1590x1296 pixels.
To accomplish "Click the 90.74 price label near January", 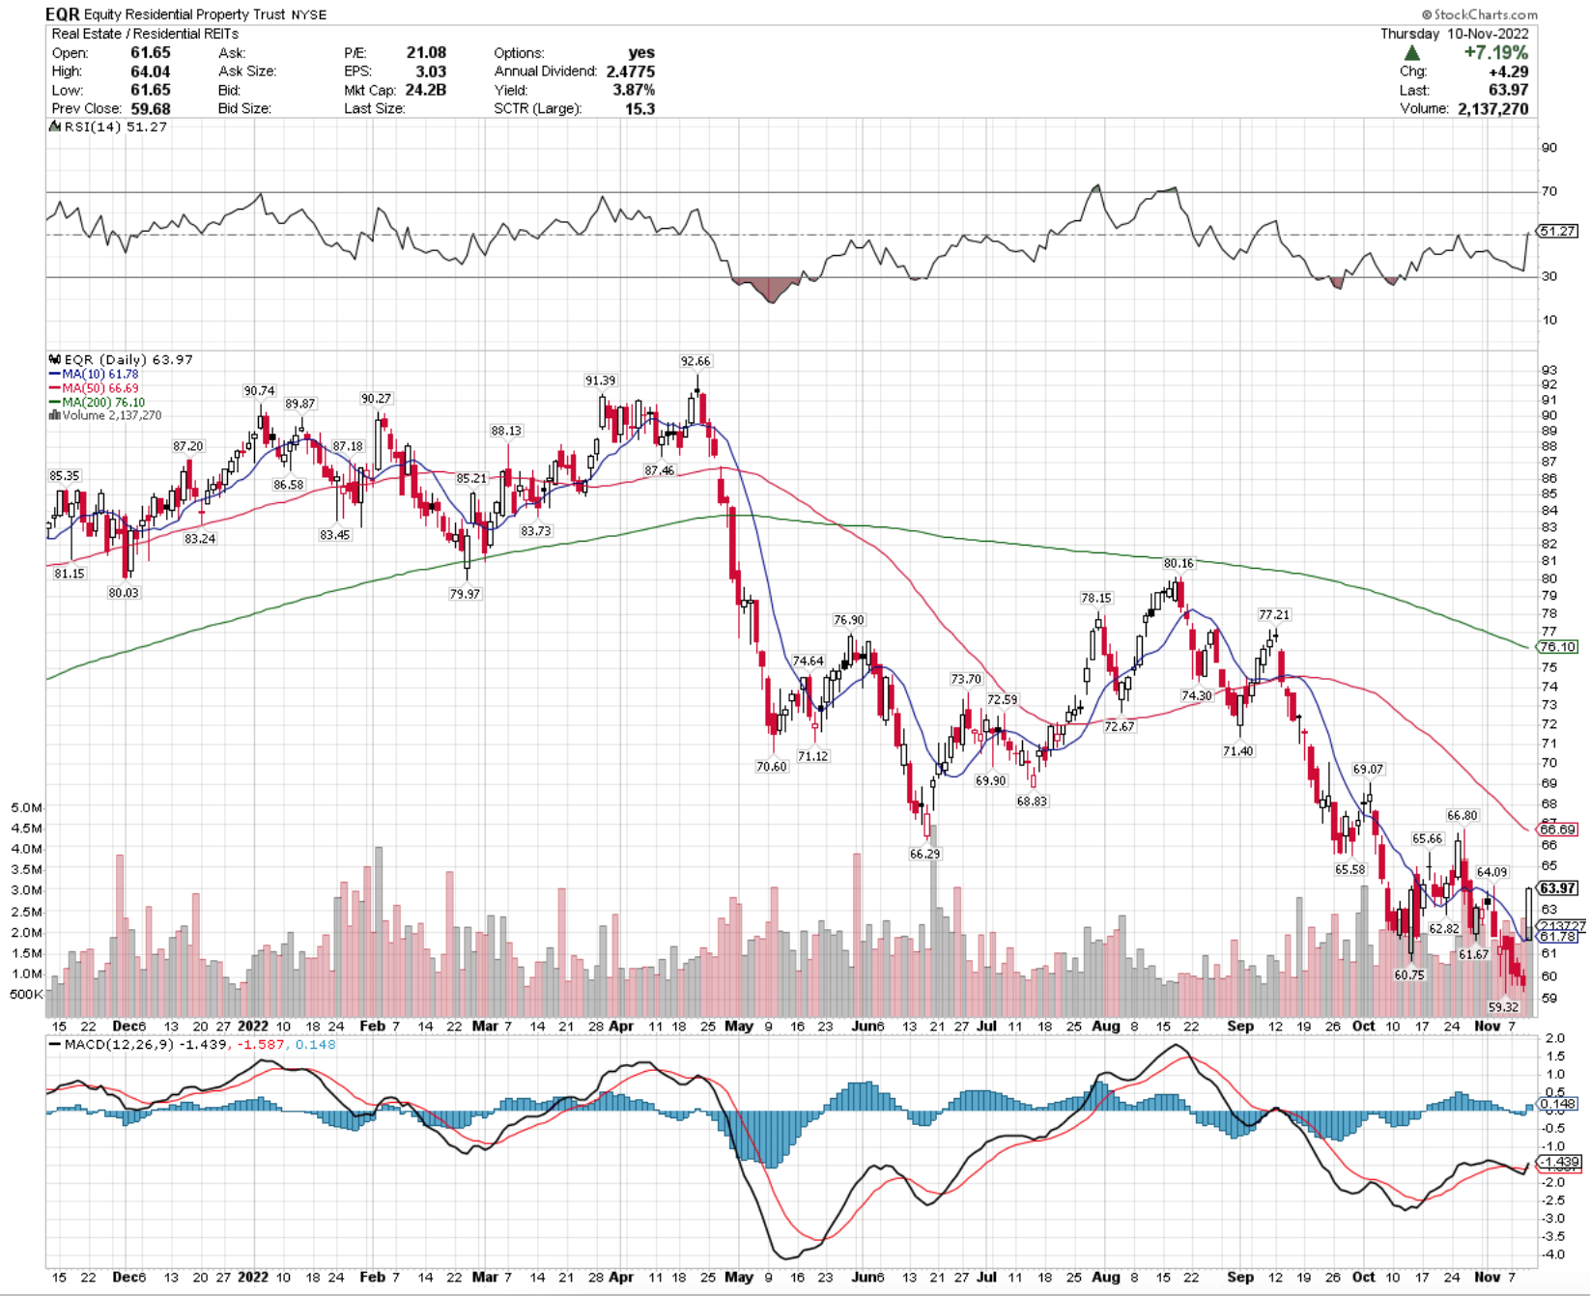I will pos(259,391).
